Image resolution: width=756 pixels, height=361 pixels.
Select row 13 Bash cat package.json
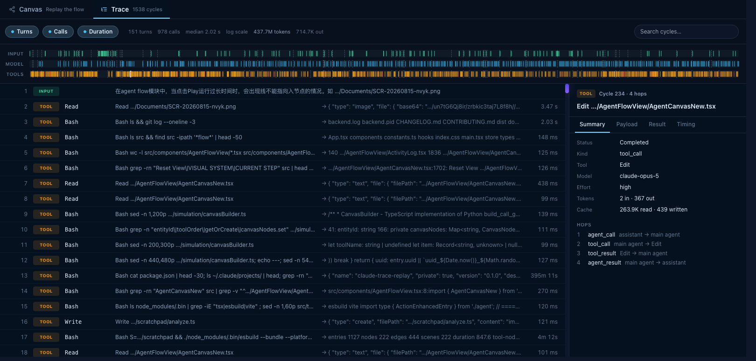click(282, 276)
